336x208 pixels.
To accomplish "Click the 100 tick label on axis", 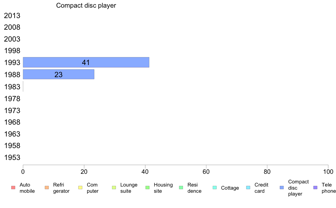I will coord(328,172).
